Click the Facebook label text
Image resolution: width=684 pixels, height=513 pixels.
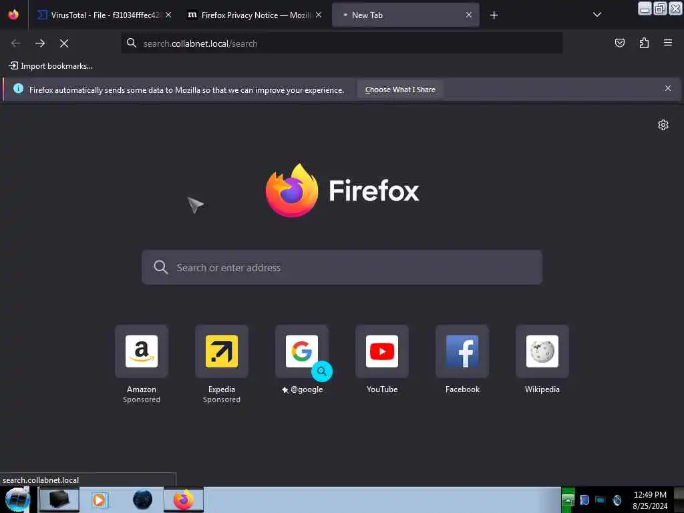(462, 389)
